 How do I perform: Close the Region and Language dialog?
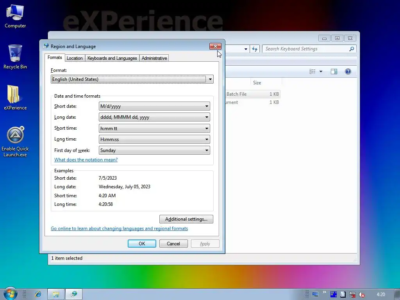pos(215,46)
